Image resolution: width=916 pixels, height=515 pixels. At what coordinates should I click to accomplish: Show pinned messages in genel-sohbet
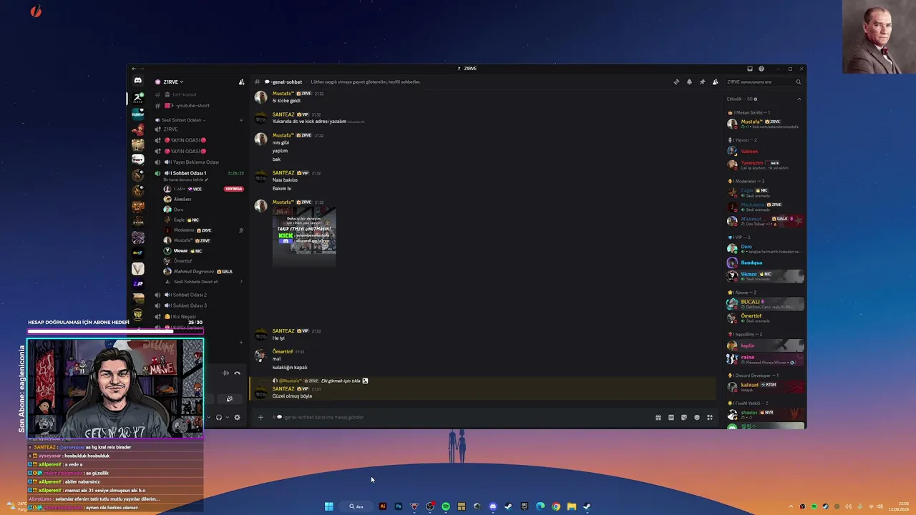(702, 82)
